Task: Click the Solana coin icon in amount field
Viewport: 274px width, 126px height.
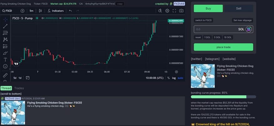Action: point(249,29)
